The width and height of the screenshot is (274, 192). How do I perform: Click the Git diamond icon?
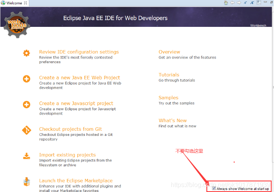(26, 130)
